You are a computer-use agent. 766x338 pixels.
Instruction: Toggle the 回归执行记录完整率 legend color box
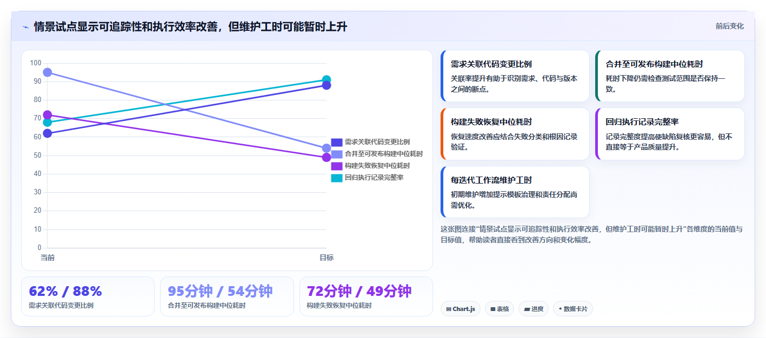[337, 178]
